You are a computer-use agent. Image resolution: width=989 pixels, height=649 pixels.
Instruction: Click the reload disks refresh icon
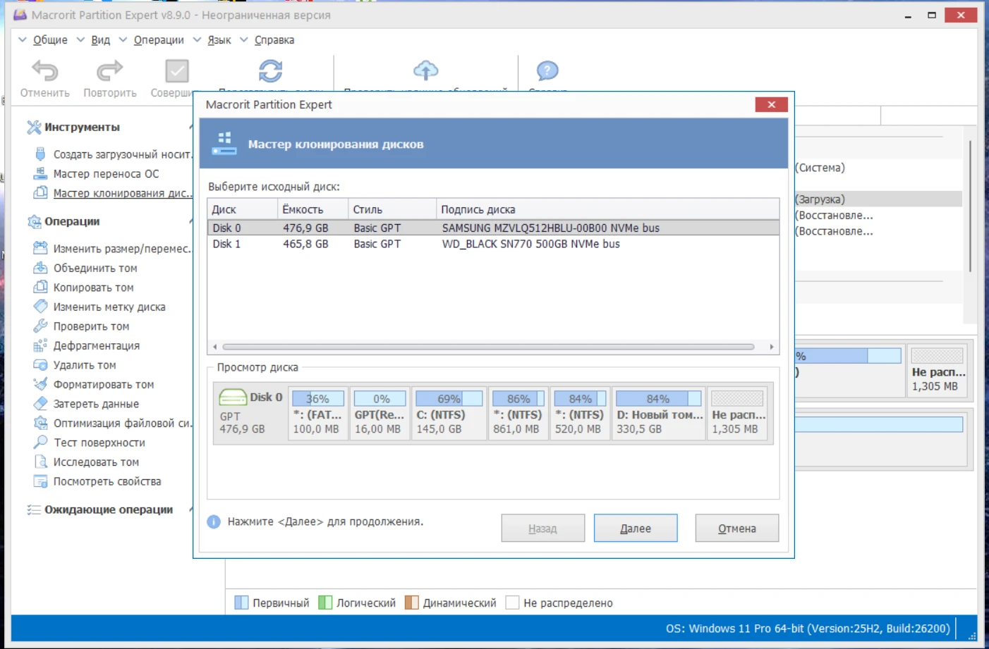coord(270,71)
